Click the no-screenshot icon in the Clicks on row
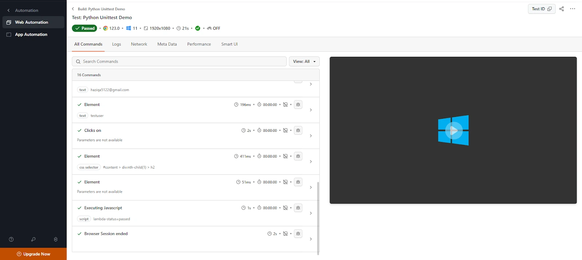 pyautogui.click(x=286, y=130)
